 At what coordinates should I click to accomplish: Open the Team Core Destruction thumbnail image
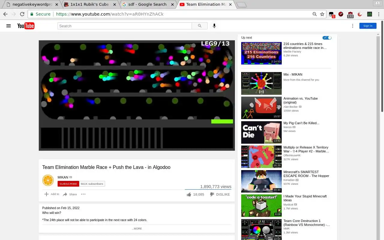[261, 229]
